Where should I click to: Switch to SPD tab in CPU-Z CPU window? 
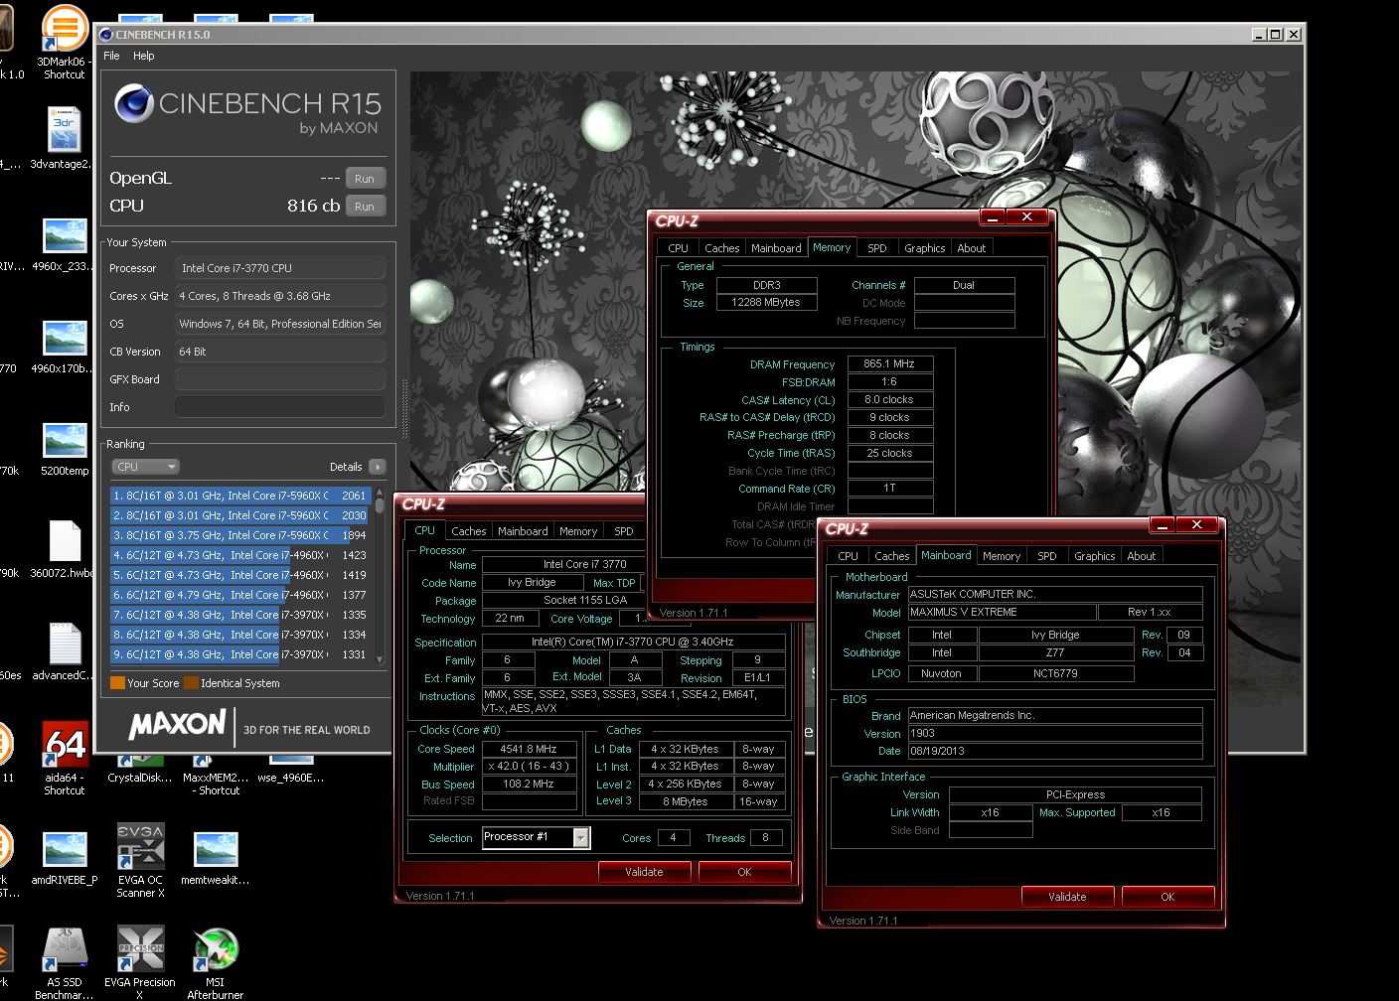tap(624, 531)
